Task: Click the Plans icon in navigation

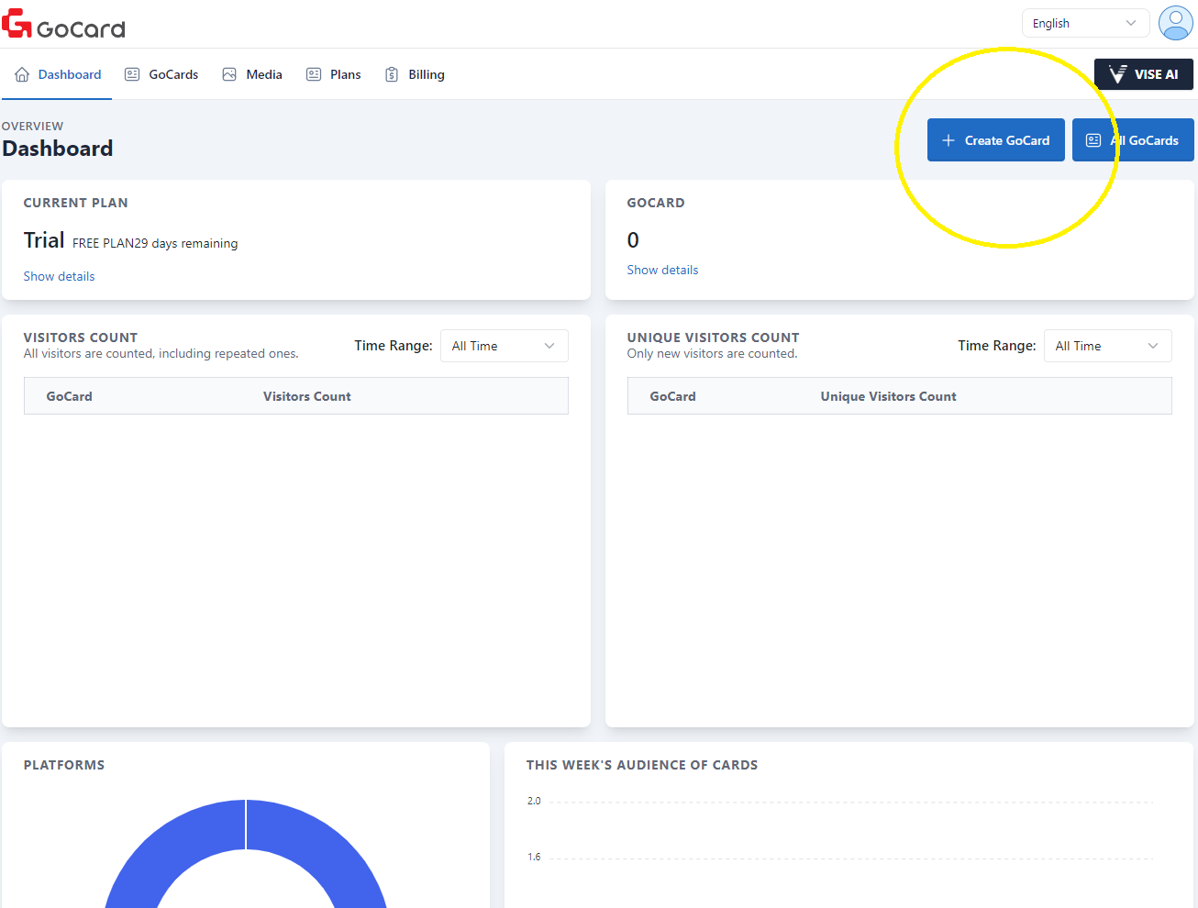Action: pos(314,74)
